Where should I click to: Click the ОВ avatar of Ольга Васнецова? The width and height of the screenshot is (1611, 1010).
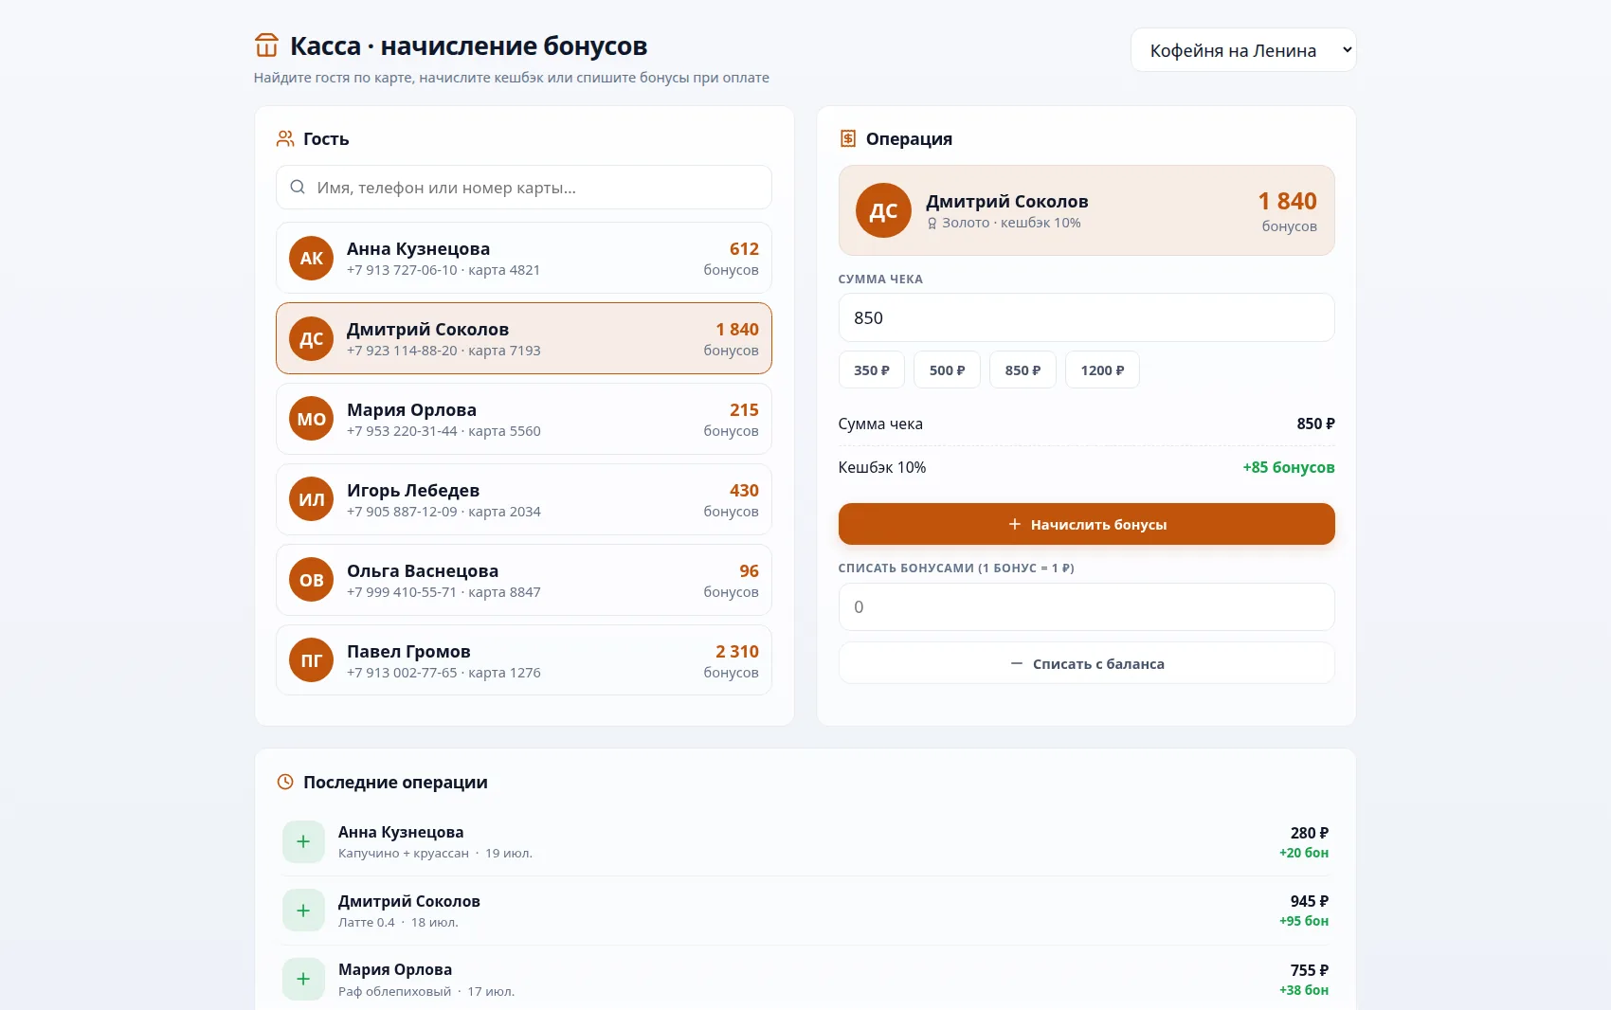coord(312,580)
